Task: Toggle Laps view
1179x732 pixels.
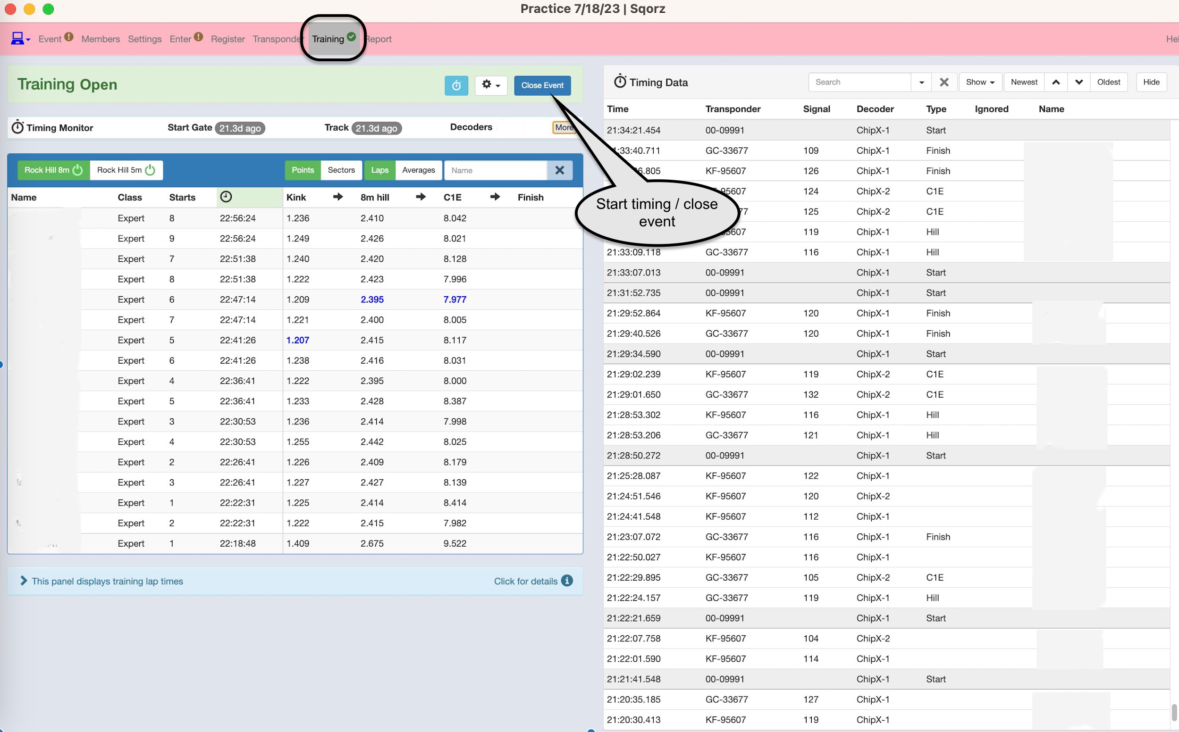Action: click(380, 170)
